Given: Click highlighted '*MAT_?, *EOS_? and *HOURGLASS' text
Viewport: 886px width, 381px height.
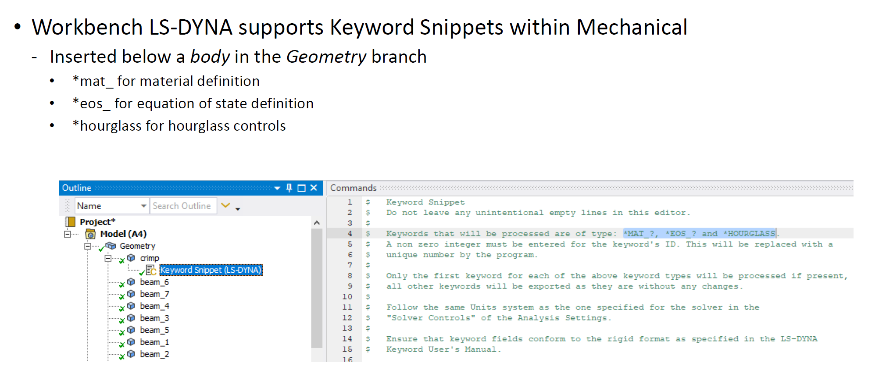Looking at the screenshot, I should 699,234.
